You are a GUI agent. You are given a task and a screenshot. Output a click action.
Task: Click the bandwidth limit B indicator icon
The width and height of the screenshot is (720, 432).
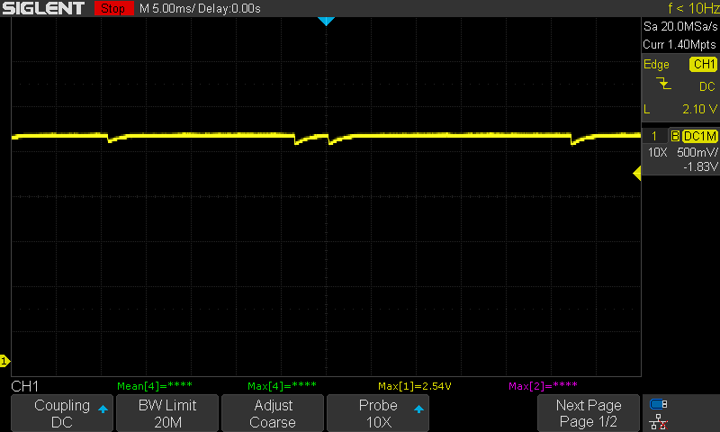coord(674,135)
